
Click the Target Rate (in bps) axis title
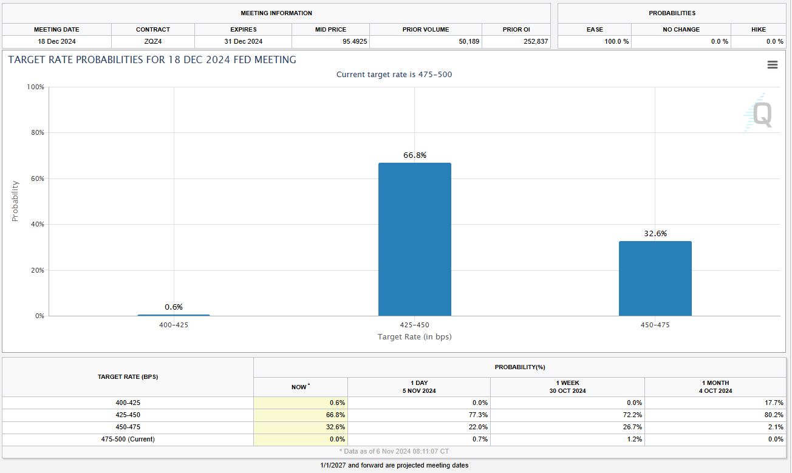point(414,337)
